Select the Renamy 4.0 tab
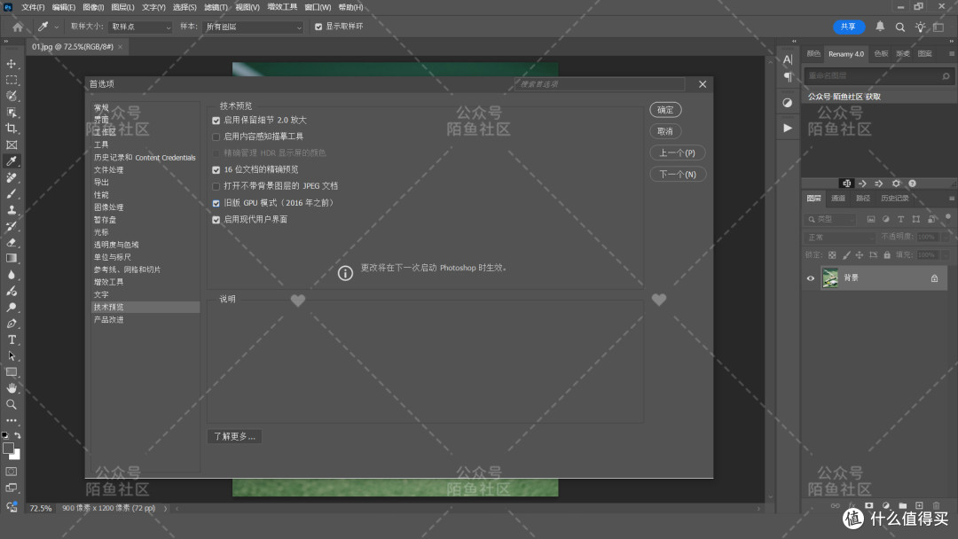The height and width of the screenshot is (539, 958). (x=846, y=54)
